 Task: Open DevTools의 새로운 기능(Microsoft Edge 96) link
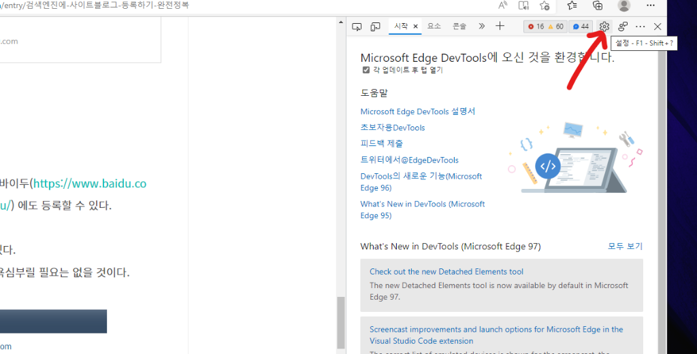(x=421, y=182)
